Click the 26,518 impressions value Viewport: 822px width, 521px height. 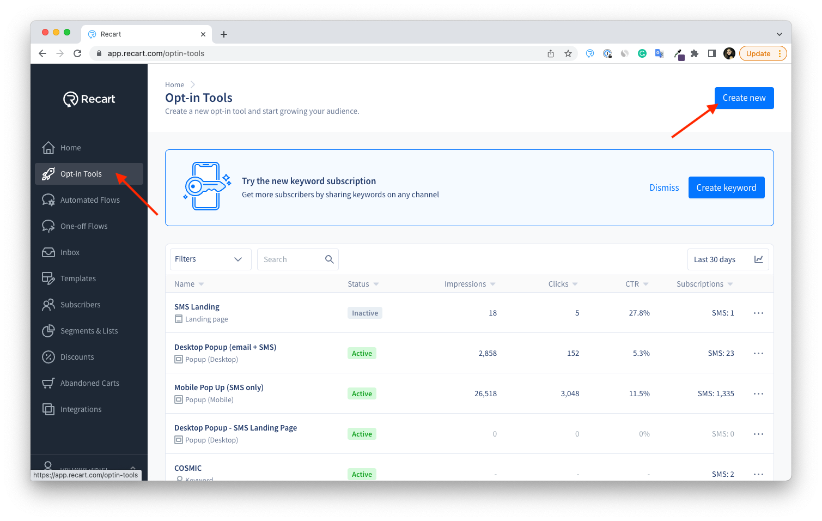point(485,393)
